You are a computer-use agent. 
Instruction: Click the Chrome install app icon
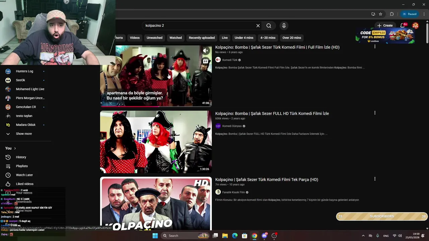pyautogui.click(x=373, y=14)
